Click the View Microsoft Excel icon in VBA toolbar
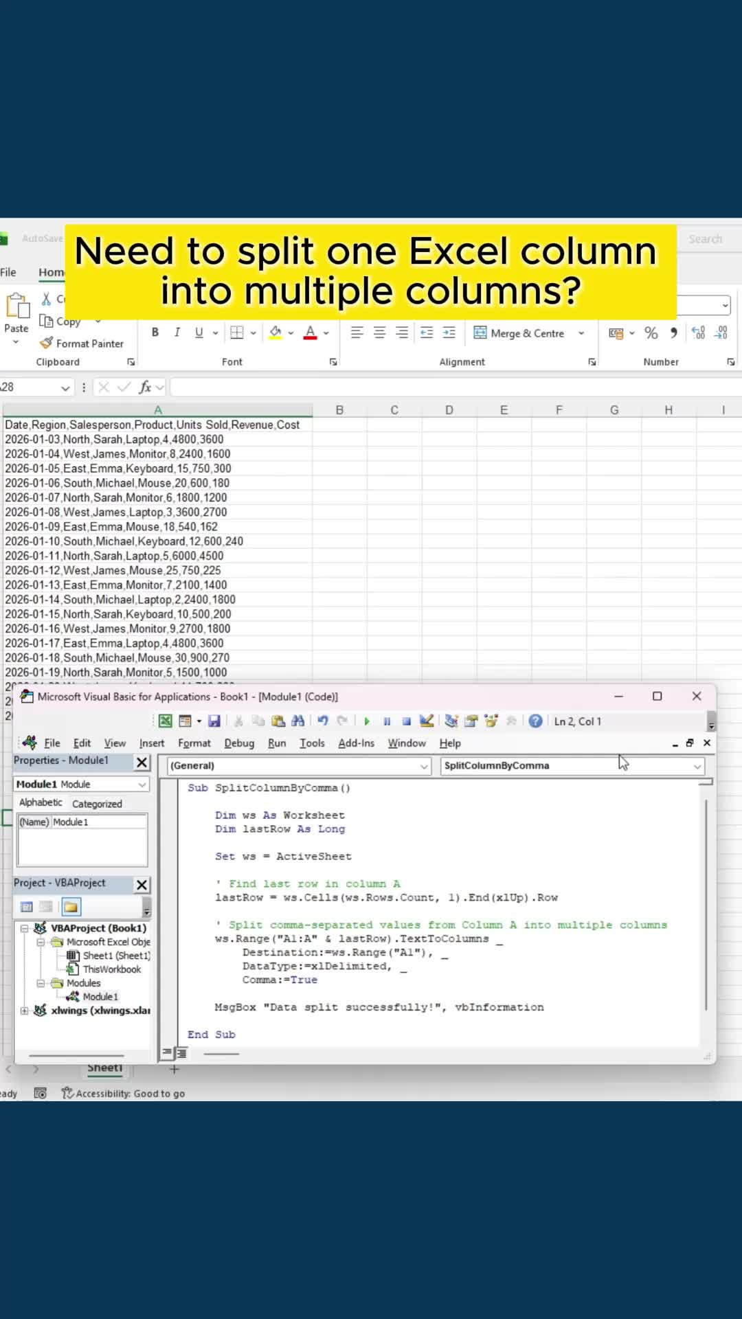Image resolution: width=742 pixels, height=1319 pixels. coord(166,721)
